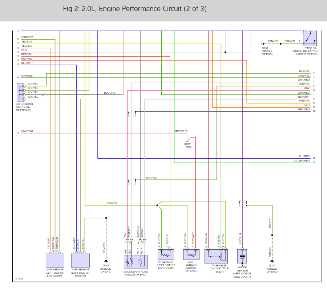The width and height of the screenshot is (327, 290).
Task: Click ground symbol right of knock sensor
Action: (x=272, y=261)
